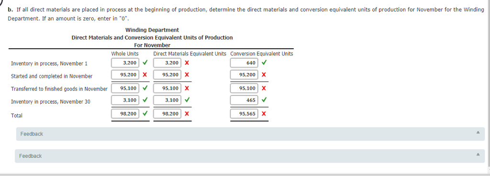The image size is (490, 176).
Task: Click 'Started and completed in November' row label
Action: point(52,76)
